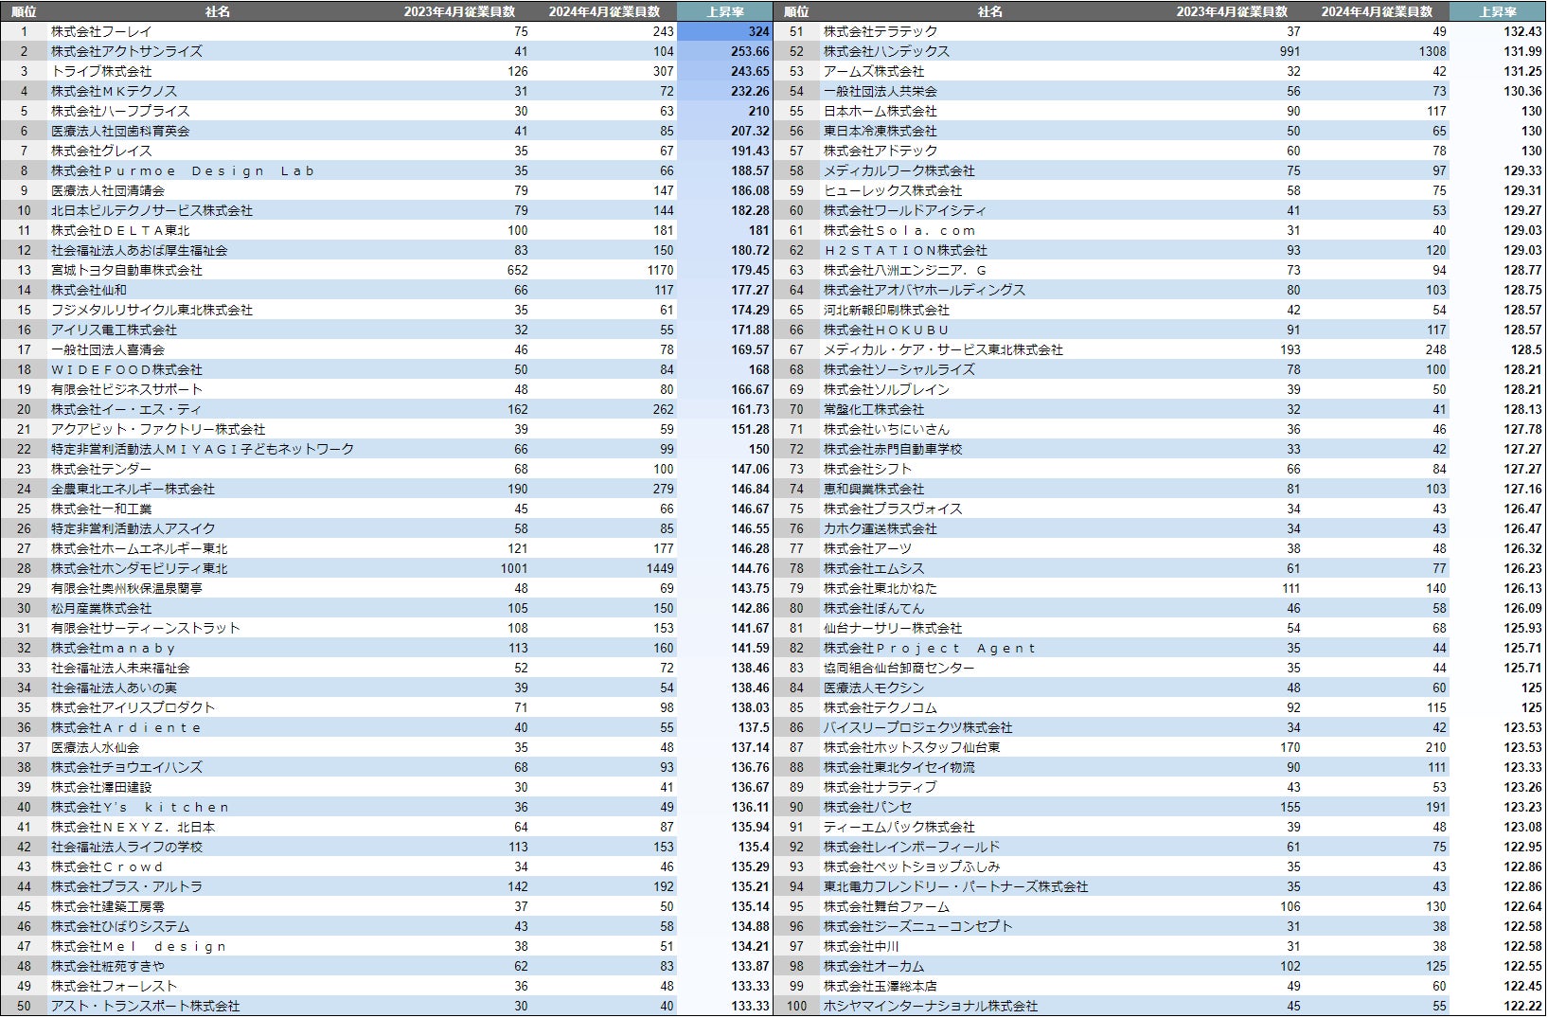The width and height of the screenshot is (1548, 1018).
Task: Select the 株式会社テラテック cell
Action: (x=881, y=31)
